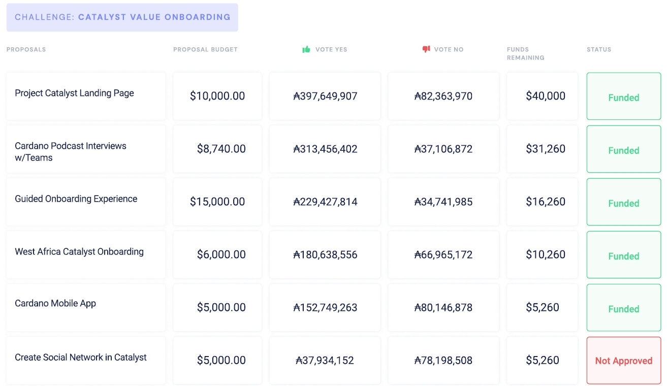668x386 pixels.
Task: Click the green thumbs-up Vote Yes icon
Action: pos(306,49)
